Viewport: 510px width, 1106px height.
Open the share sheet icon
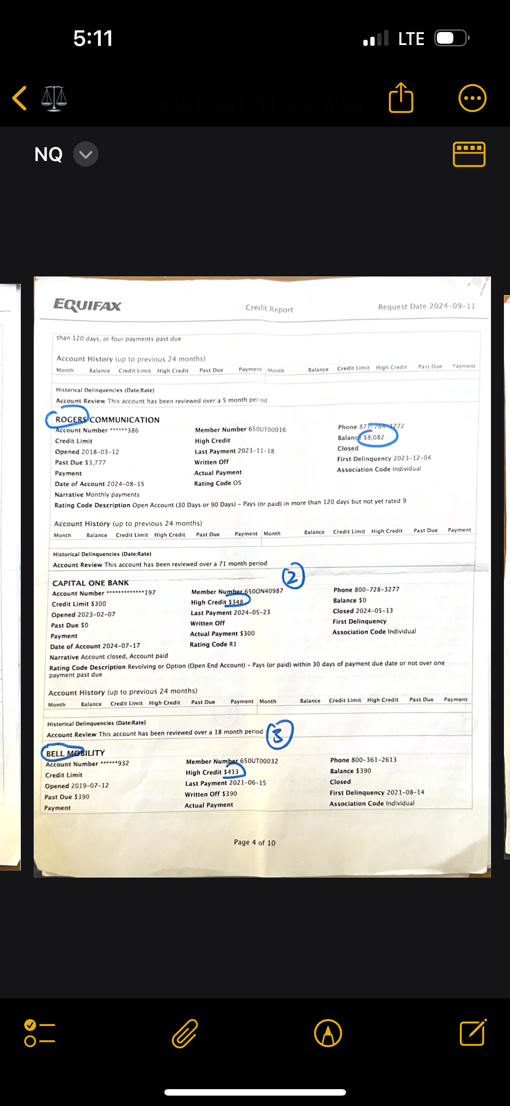401,98
